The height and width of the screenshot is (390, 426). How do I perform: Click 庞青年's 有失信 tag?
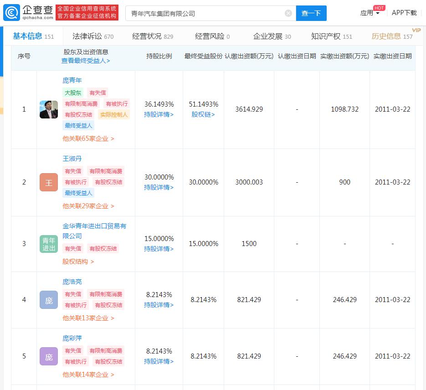point(98,93)
